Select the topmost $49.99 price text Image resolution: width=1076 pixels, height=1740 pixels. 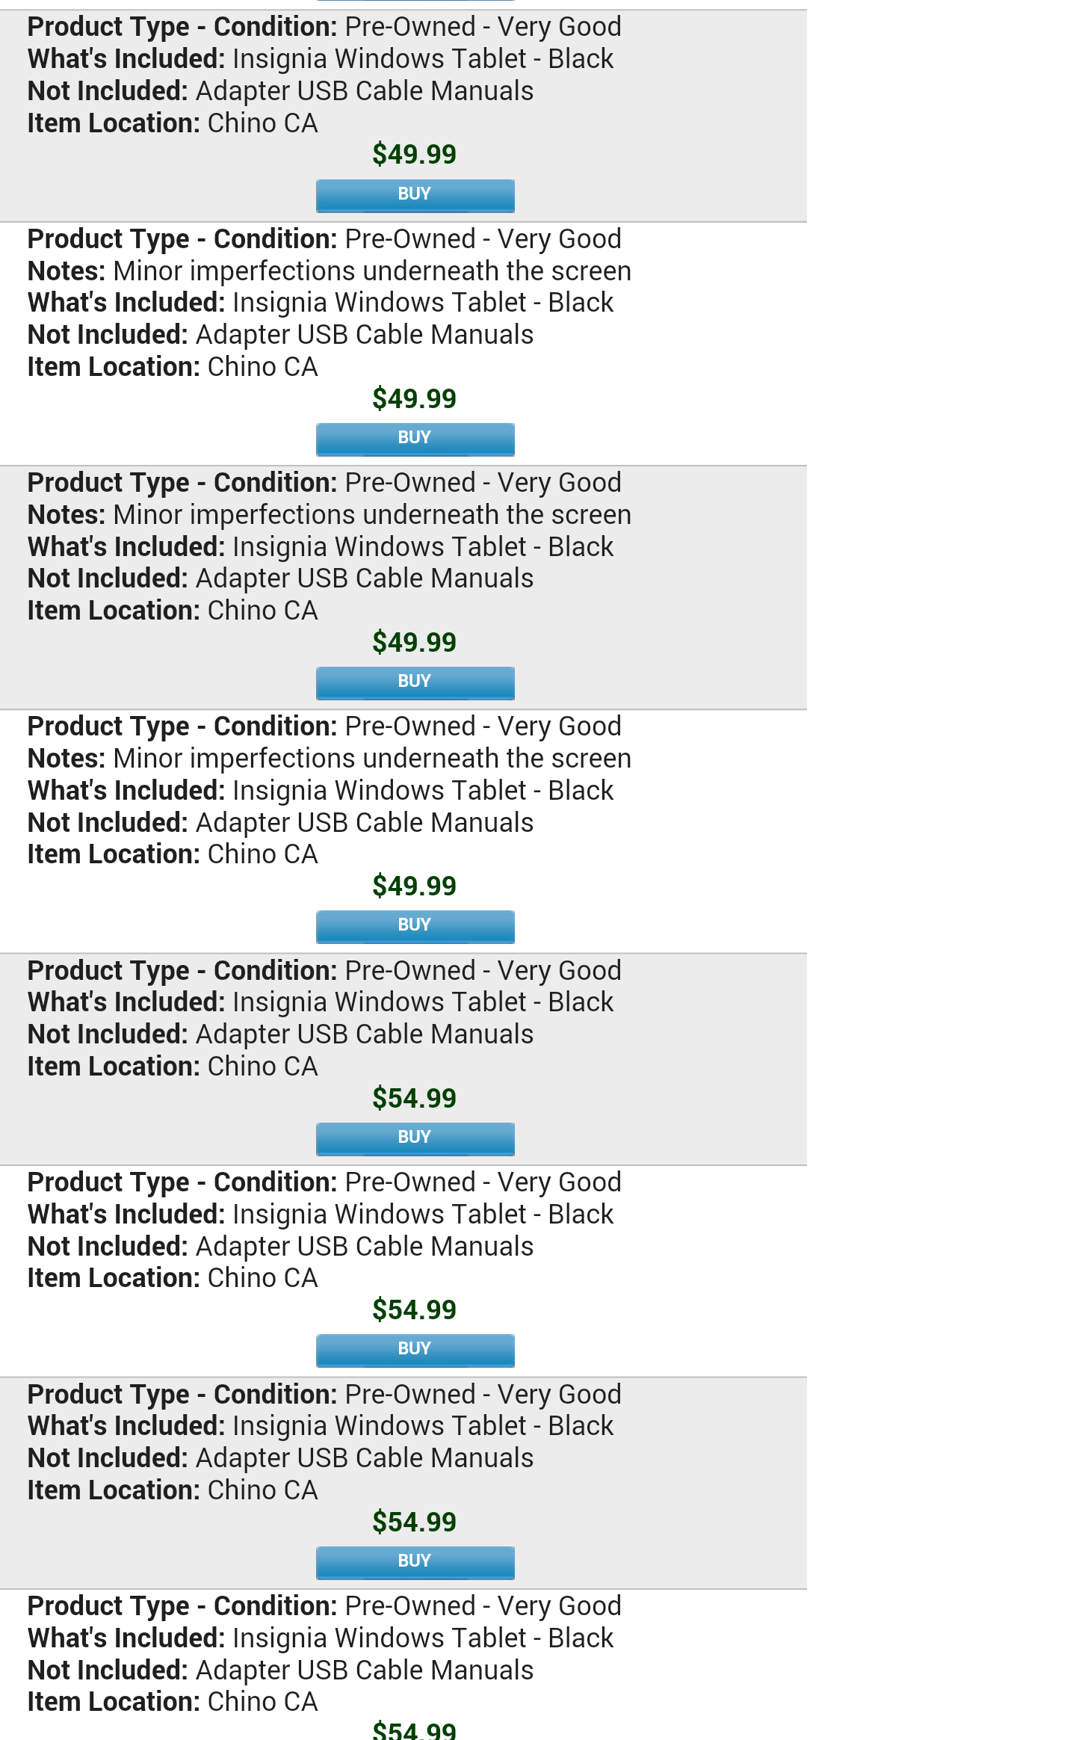pos(415,155)
